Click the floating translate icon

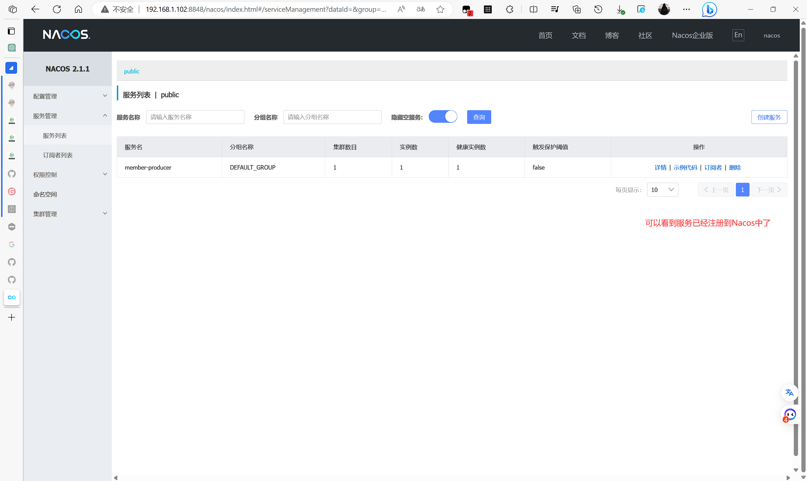[x=789, y=392]
